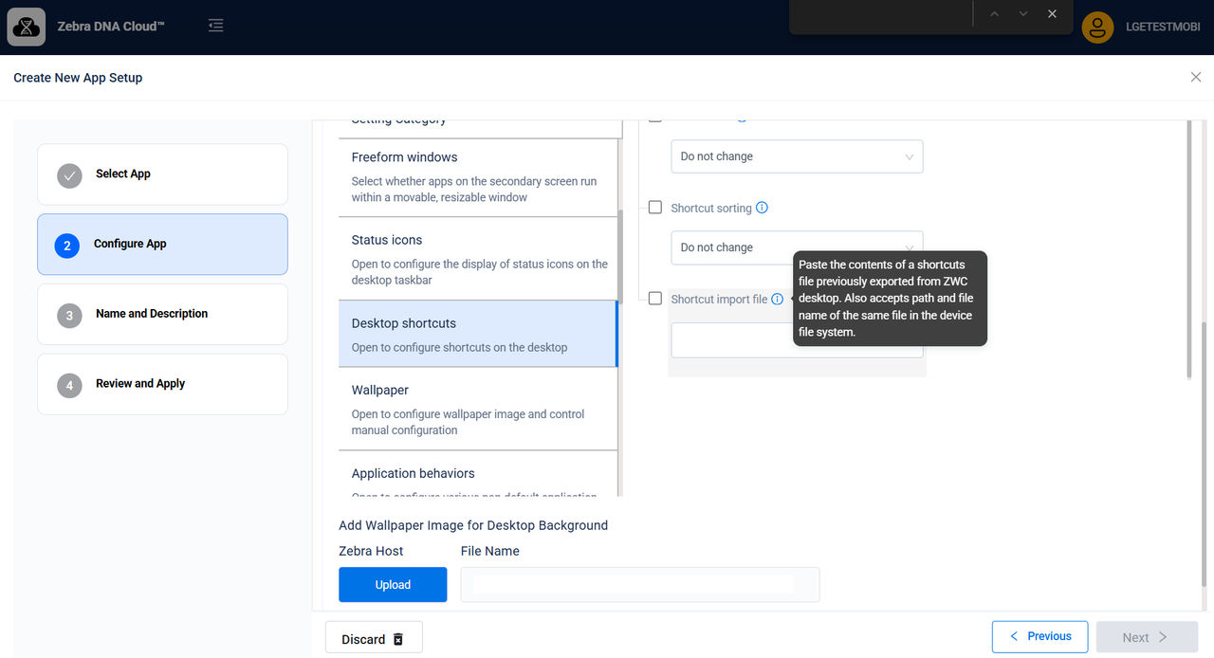The width and height of the screenshot is (1214, 658).
Task: Go back using the Previous button
Action: (1039, 636)
